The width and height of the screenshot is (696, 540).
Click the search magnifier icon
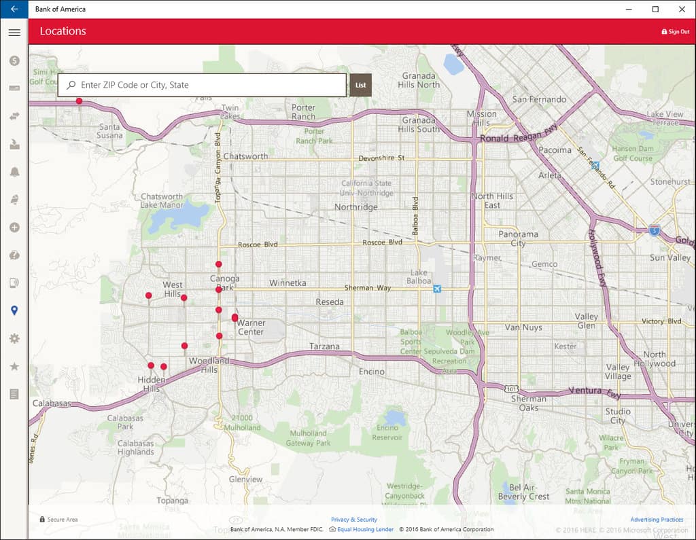71,85
